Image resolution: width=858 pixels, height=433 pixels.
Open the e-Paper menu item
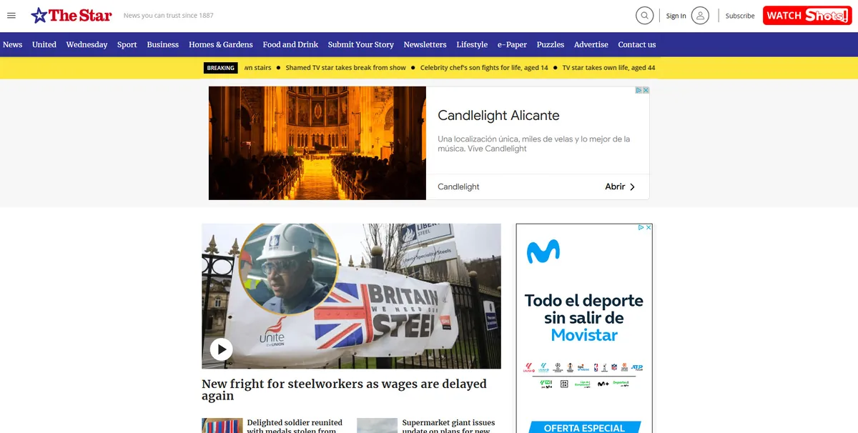pos(512,44)
